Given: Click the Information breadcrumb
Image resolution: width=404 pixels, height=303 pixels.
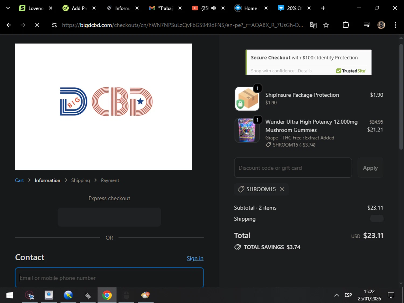Looking at the screenshot, I should [47, 180].
